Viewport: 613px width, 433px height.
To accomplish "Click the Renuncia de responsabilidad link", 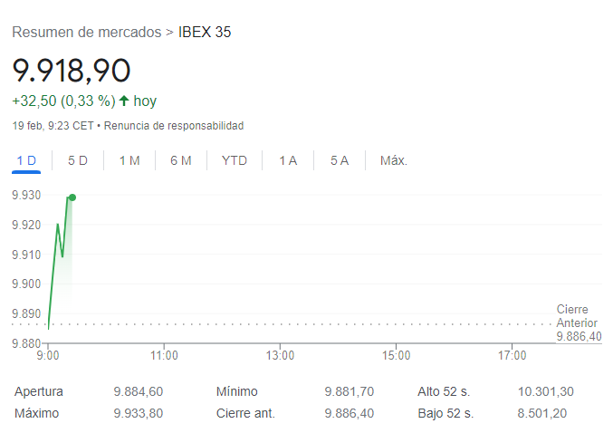I will tap(174, 126).
